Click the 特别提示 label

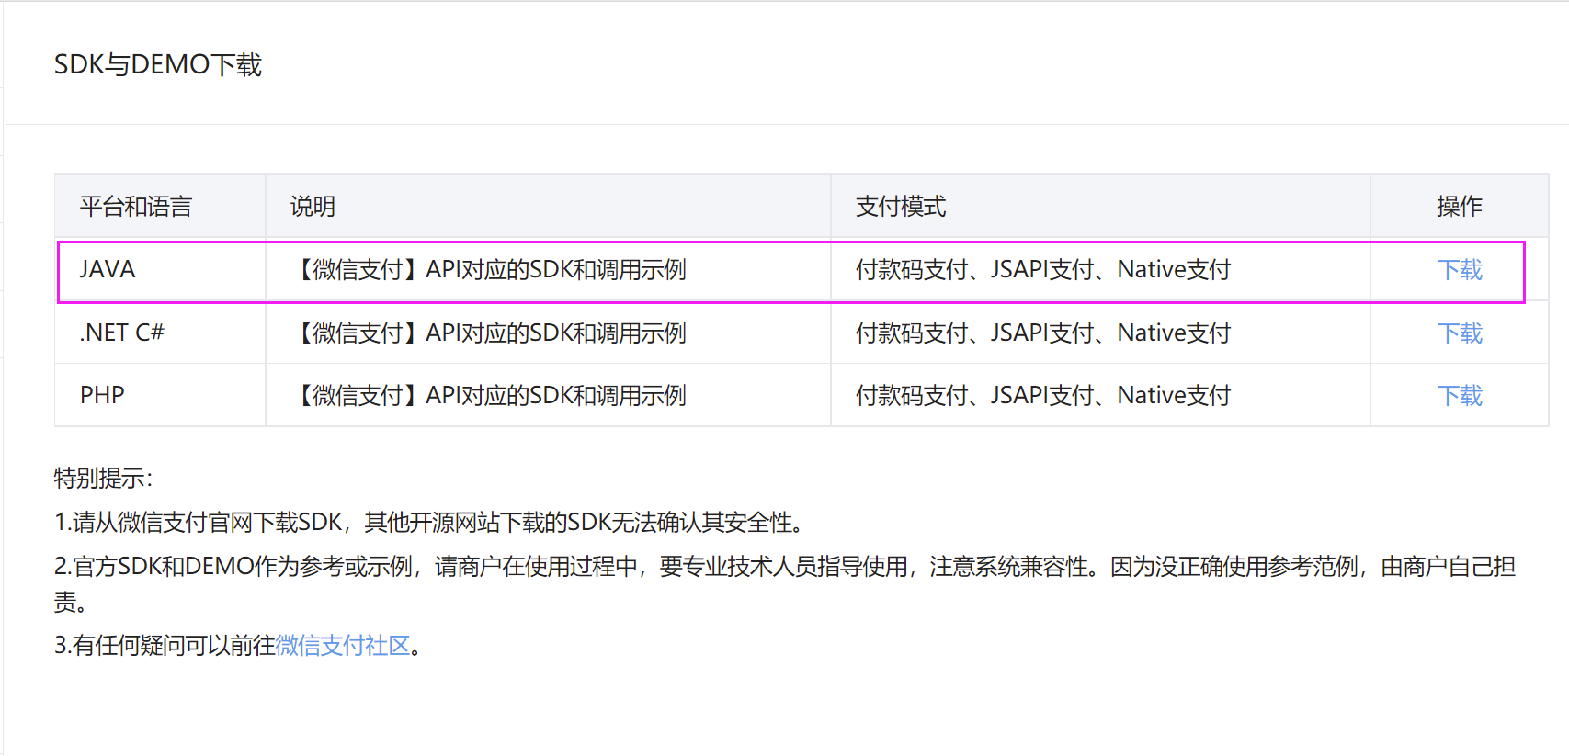click(x=103, y=478)
